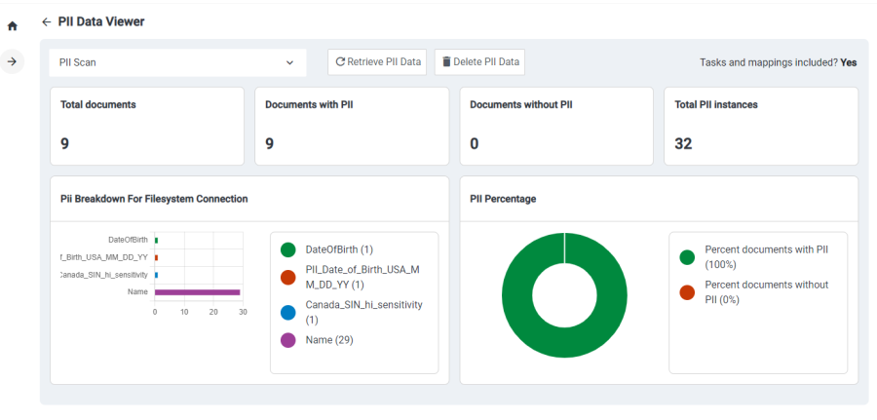The width and height of the screenshot is (877, 420).
Task: Toggle DateOfBirth legend green circle
Action: [287, 249]
